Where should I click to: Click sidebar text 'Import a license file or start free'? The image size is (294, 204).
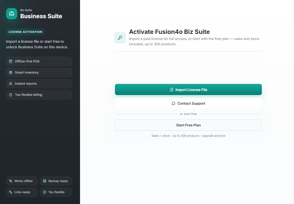click(37, 44)
